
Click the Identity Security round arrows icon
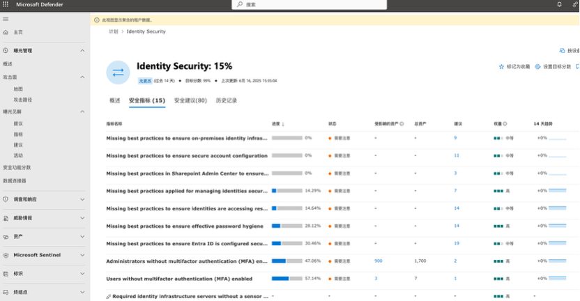point(118,72)
